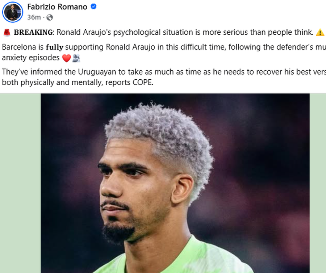Click the anxiety episodes text

[31, 58]
